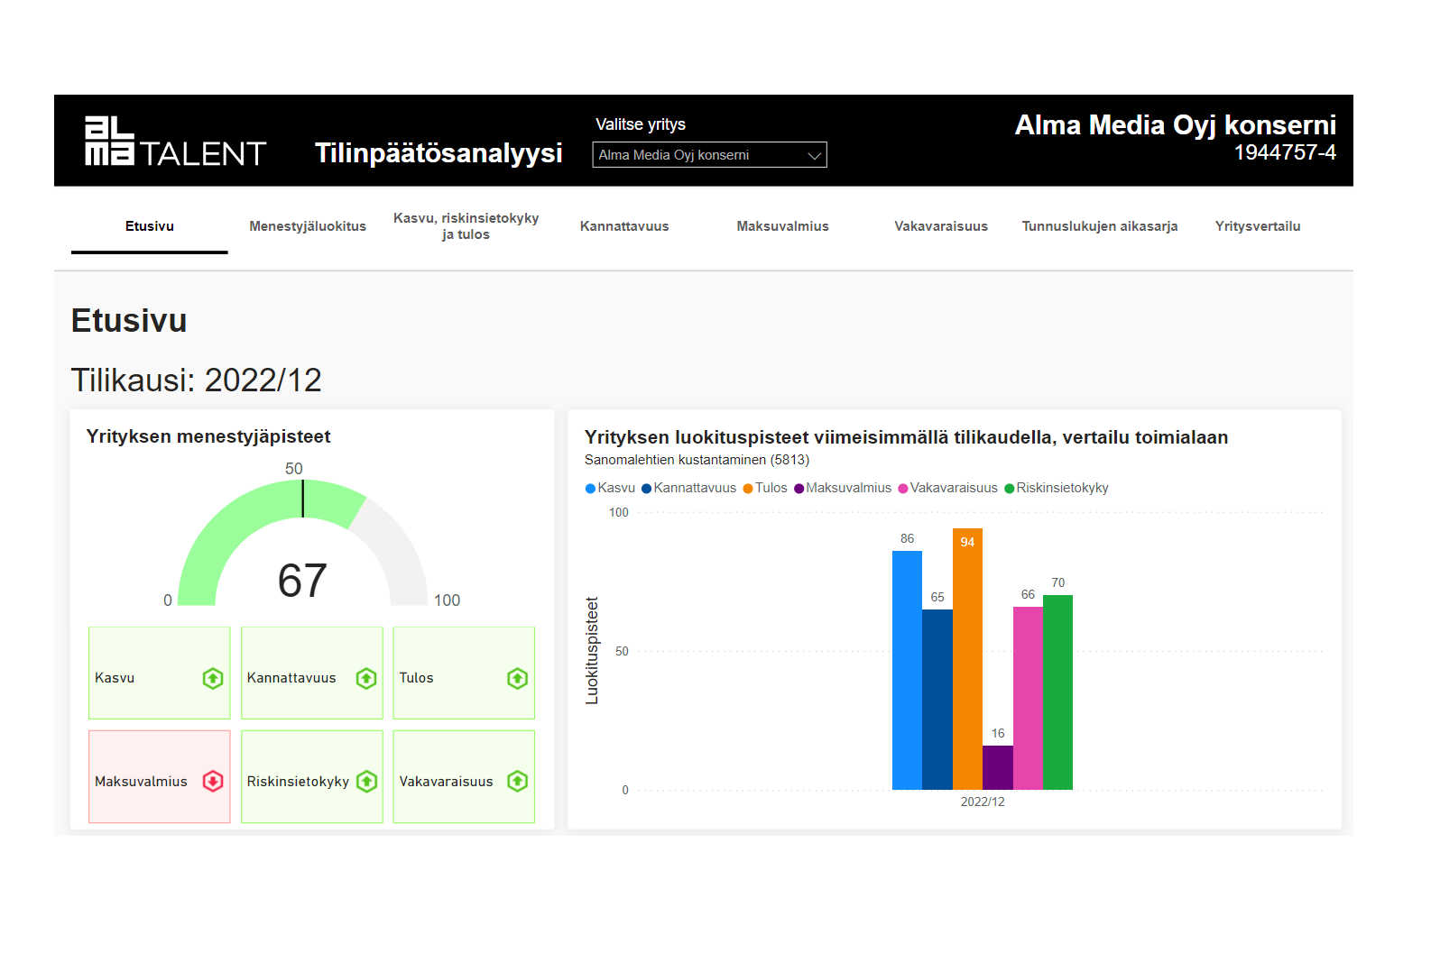Switch to the Yritysvertailu tab
1431x953 pixels.
1258,226
